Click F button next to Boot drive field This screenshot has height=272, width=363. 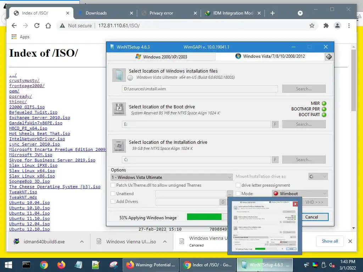pos(275,124)
